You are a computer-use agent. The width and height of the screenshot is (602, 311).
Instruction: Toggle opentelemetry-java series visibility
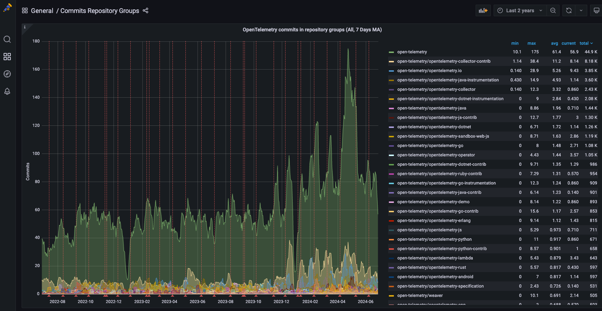(431, 108)
